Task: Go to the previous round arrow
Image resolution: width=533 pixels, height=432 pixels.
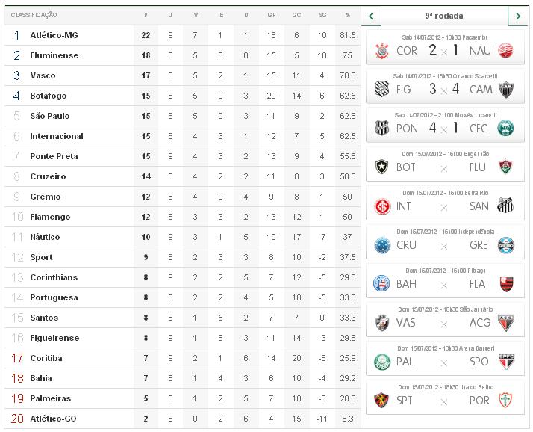Action: (x=371, y=15)
